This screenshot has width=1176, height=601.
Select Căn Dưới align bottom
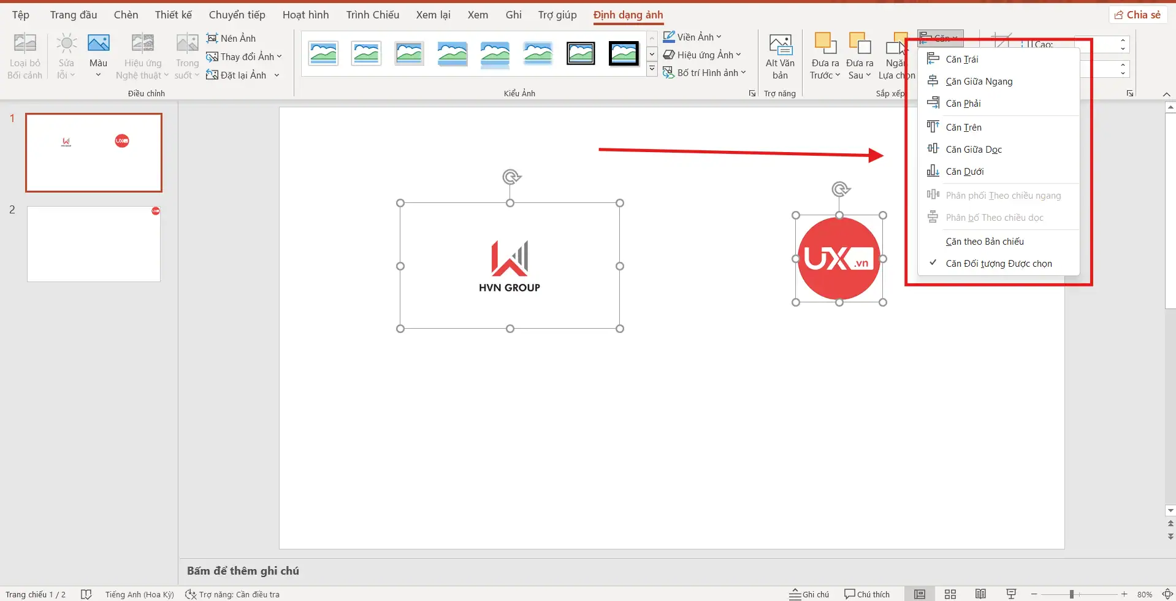coord(998,171)
